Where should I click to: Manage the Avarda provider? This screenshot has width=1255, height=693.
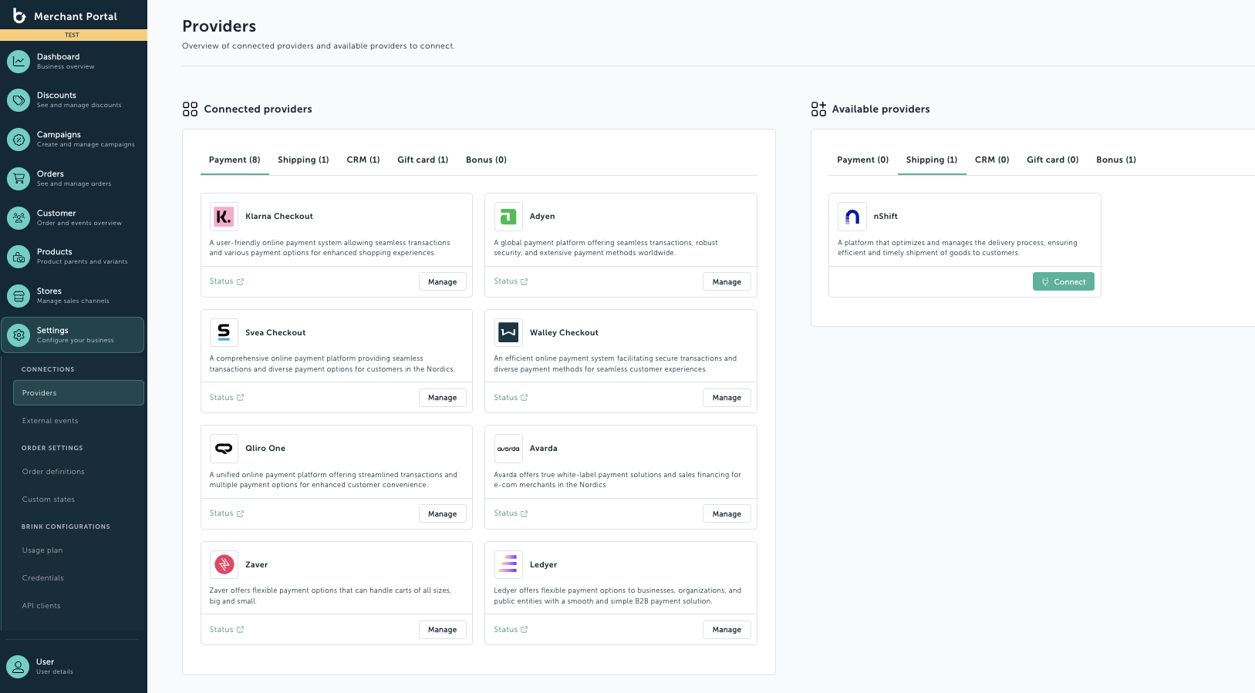click(x=727, y=514)
